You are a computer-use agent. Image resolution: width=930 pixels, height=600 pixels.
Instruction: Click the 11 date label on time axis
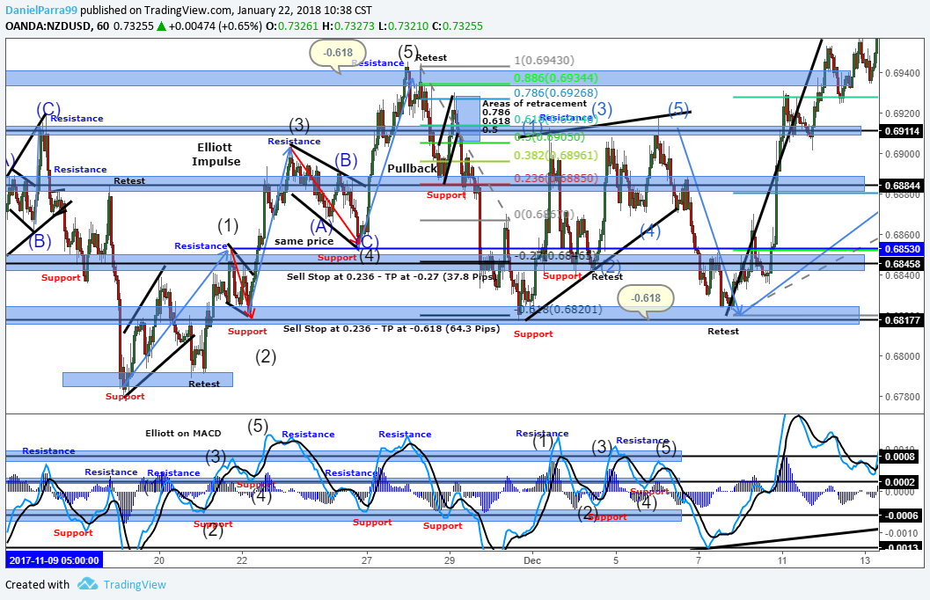pyautogui.click(x=782, y=560)
